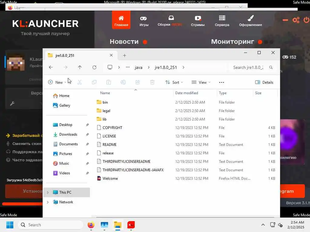310x232 pixels.
Task: Open the New item dropdown
Action: 57,82
